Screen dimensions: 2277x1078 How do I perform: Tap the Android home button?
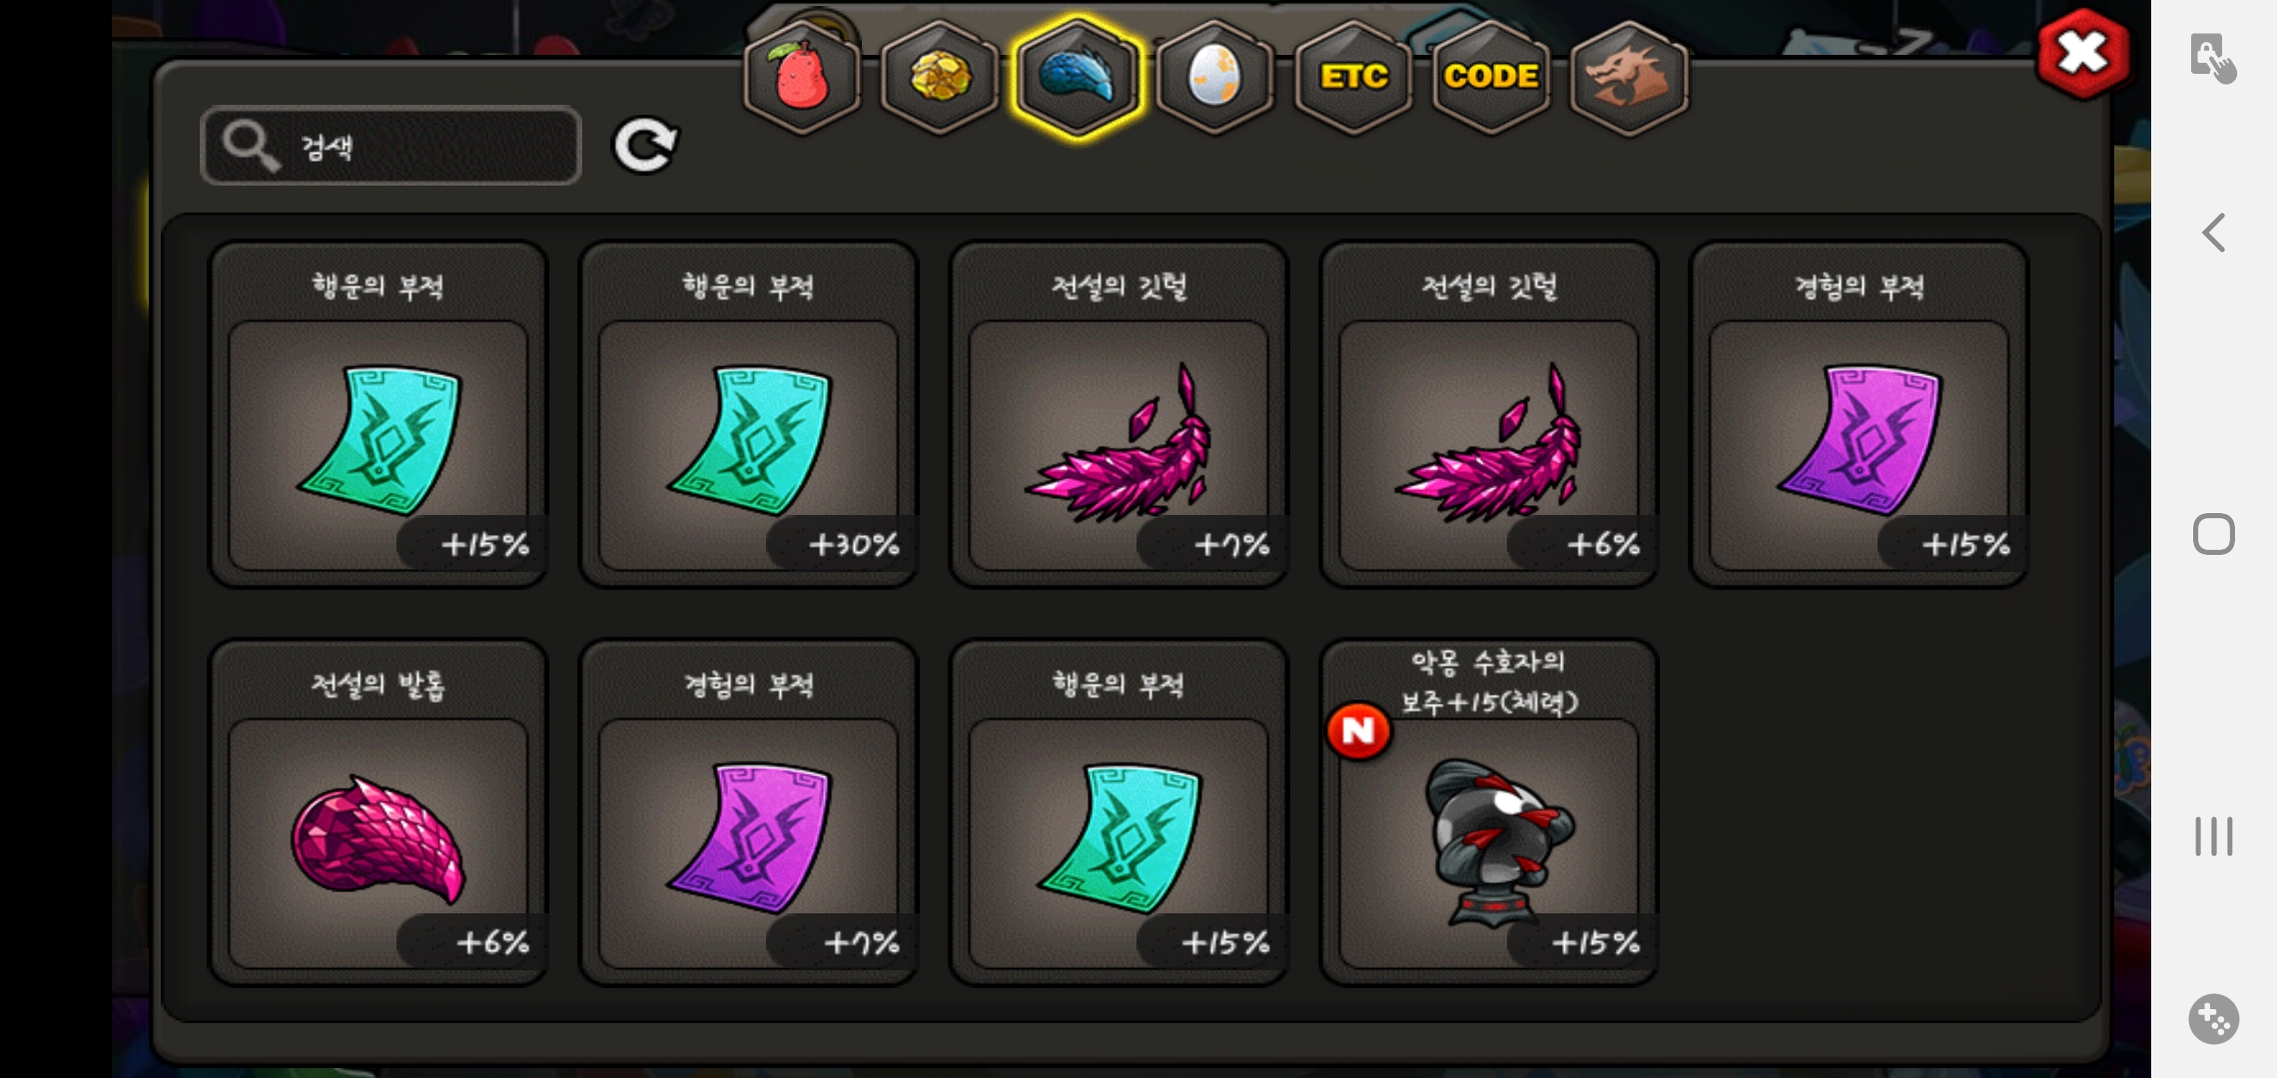(x=2214, y=534)
